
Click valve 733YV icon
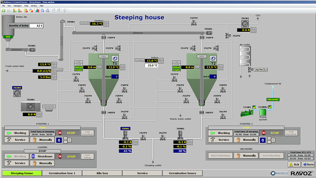pyautogui.click(x=194, y=23)
